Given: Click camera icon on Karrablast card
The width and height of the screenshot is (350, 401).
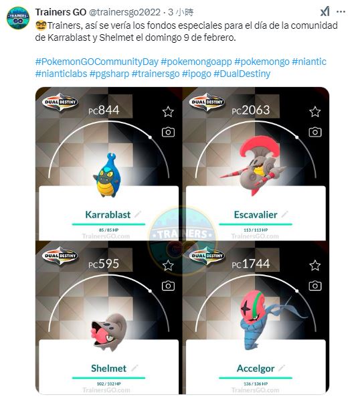Looking at the screenshot, I should coord(168,132).
